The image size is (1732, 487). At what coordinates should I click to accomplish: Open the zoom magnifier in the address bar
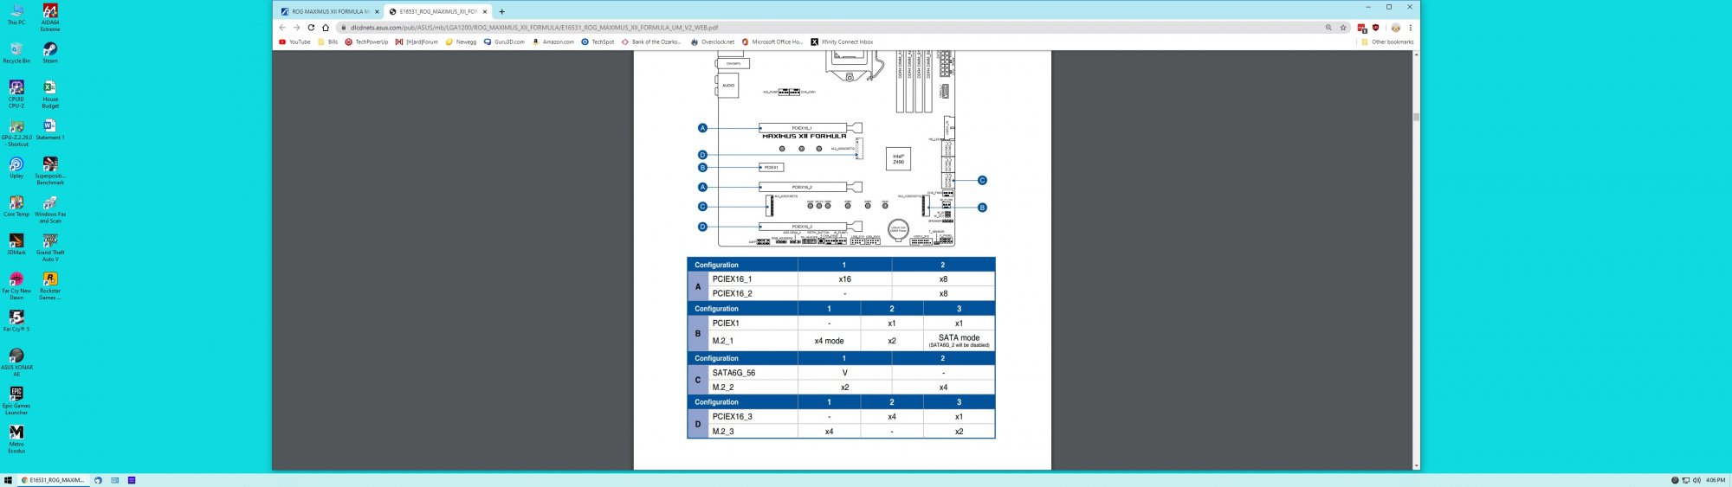point(1328,28)
